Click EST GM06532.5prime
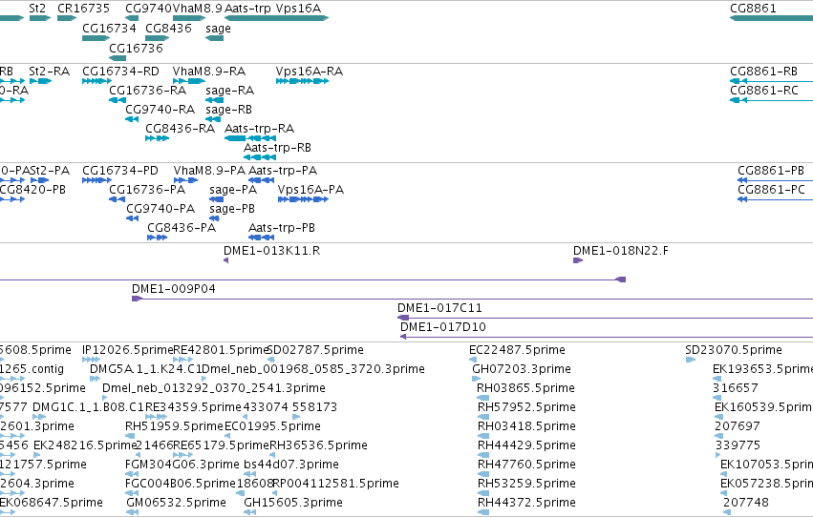This screenshot has height=517, width=813. point(132,512)
